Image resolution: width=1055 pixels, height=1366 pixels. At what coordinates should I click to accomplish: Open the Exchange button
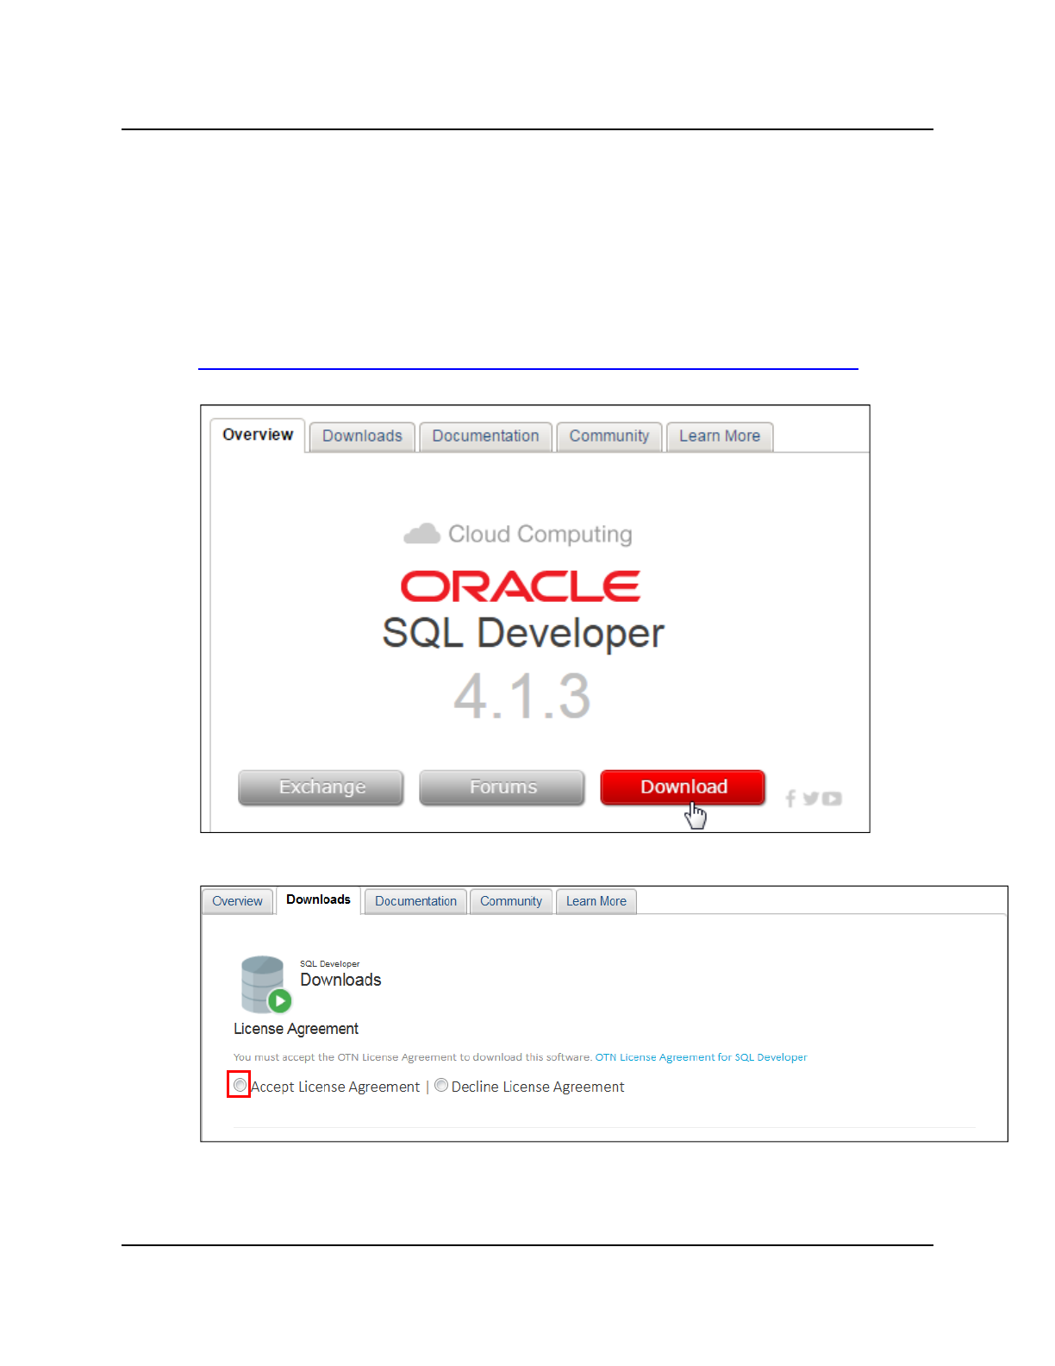pyautogui.click(x=321, y=787)
